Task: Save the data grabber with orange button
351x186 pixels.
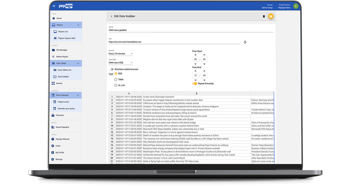Action: [x=271, y=16]
